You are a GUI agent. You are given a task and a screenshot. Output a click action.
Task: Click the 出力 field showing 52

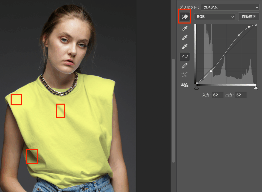tap(241, 95)
